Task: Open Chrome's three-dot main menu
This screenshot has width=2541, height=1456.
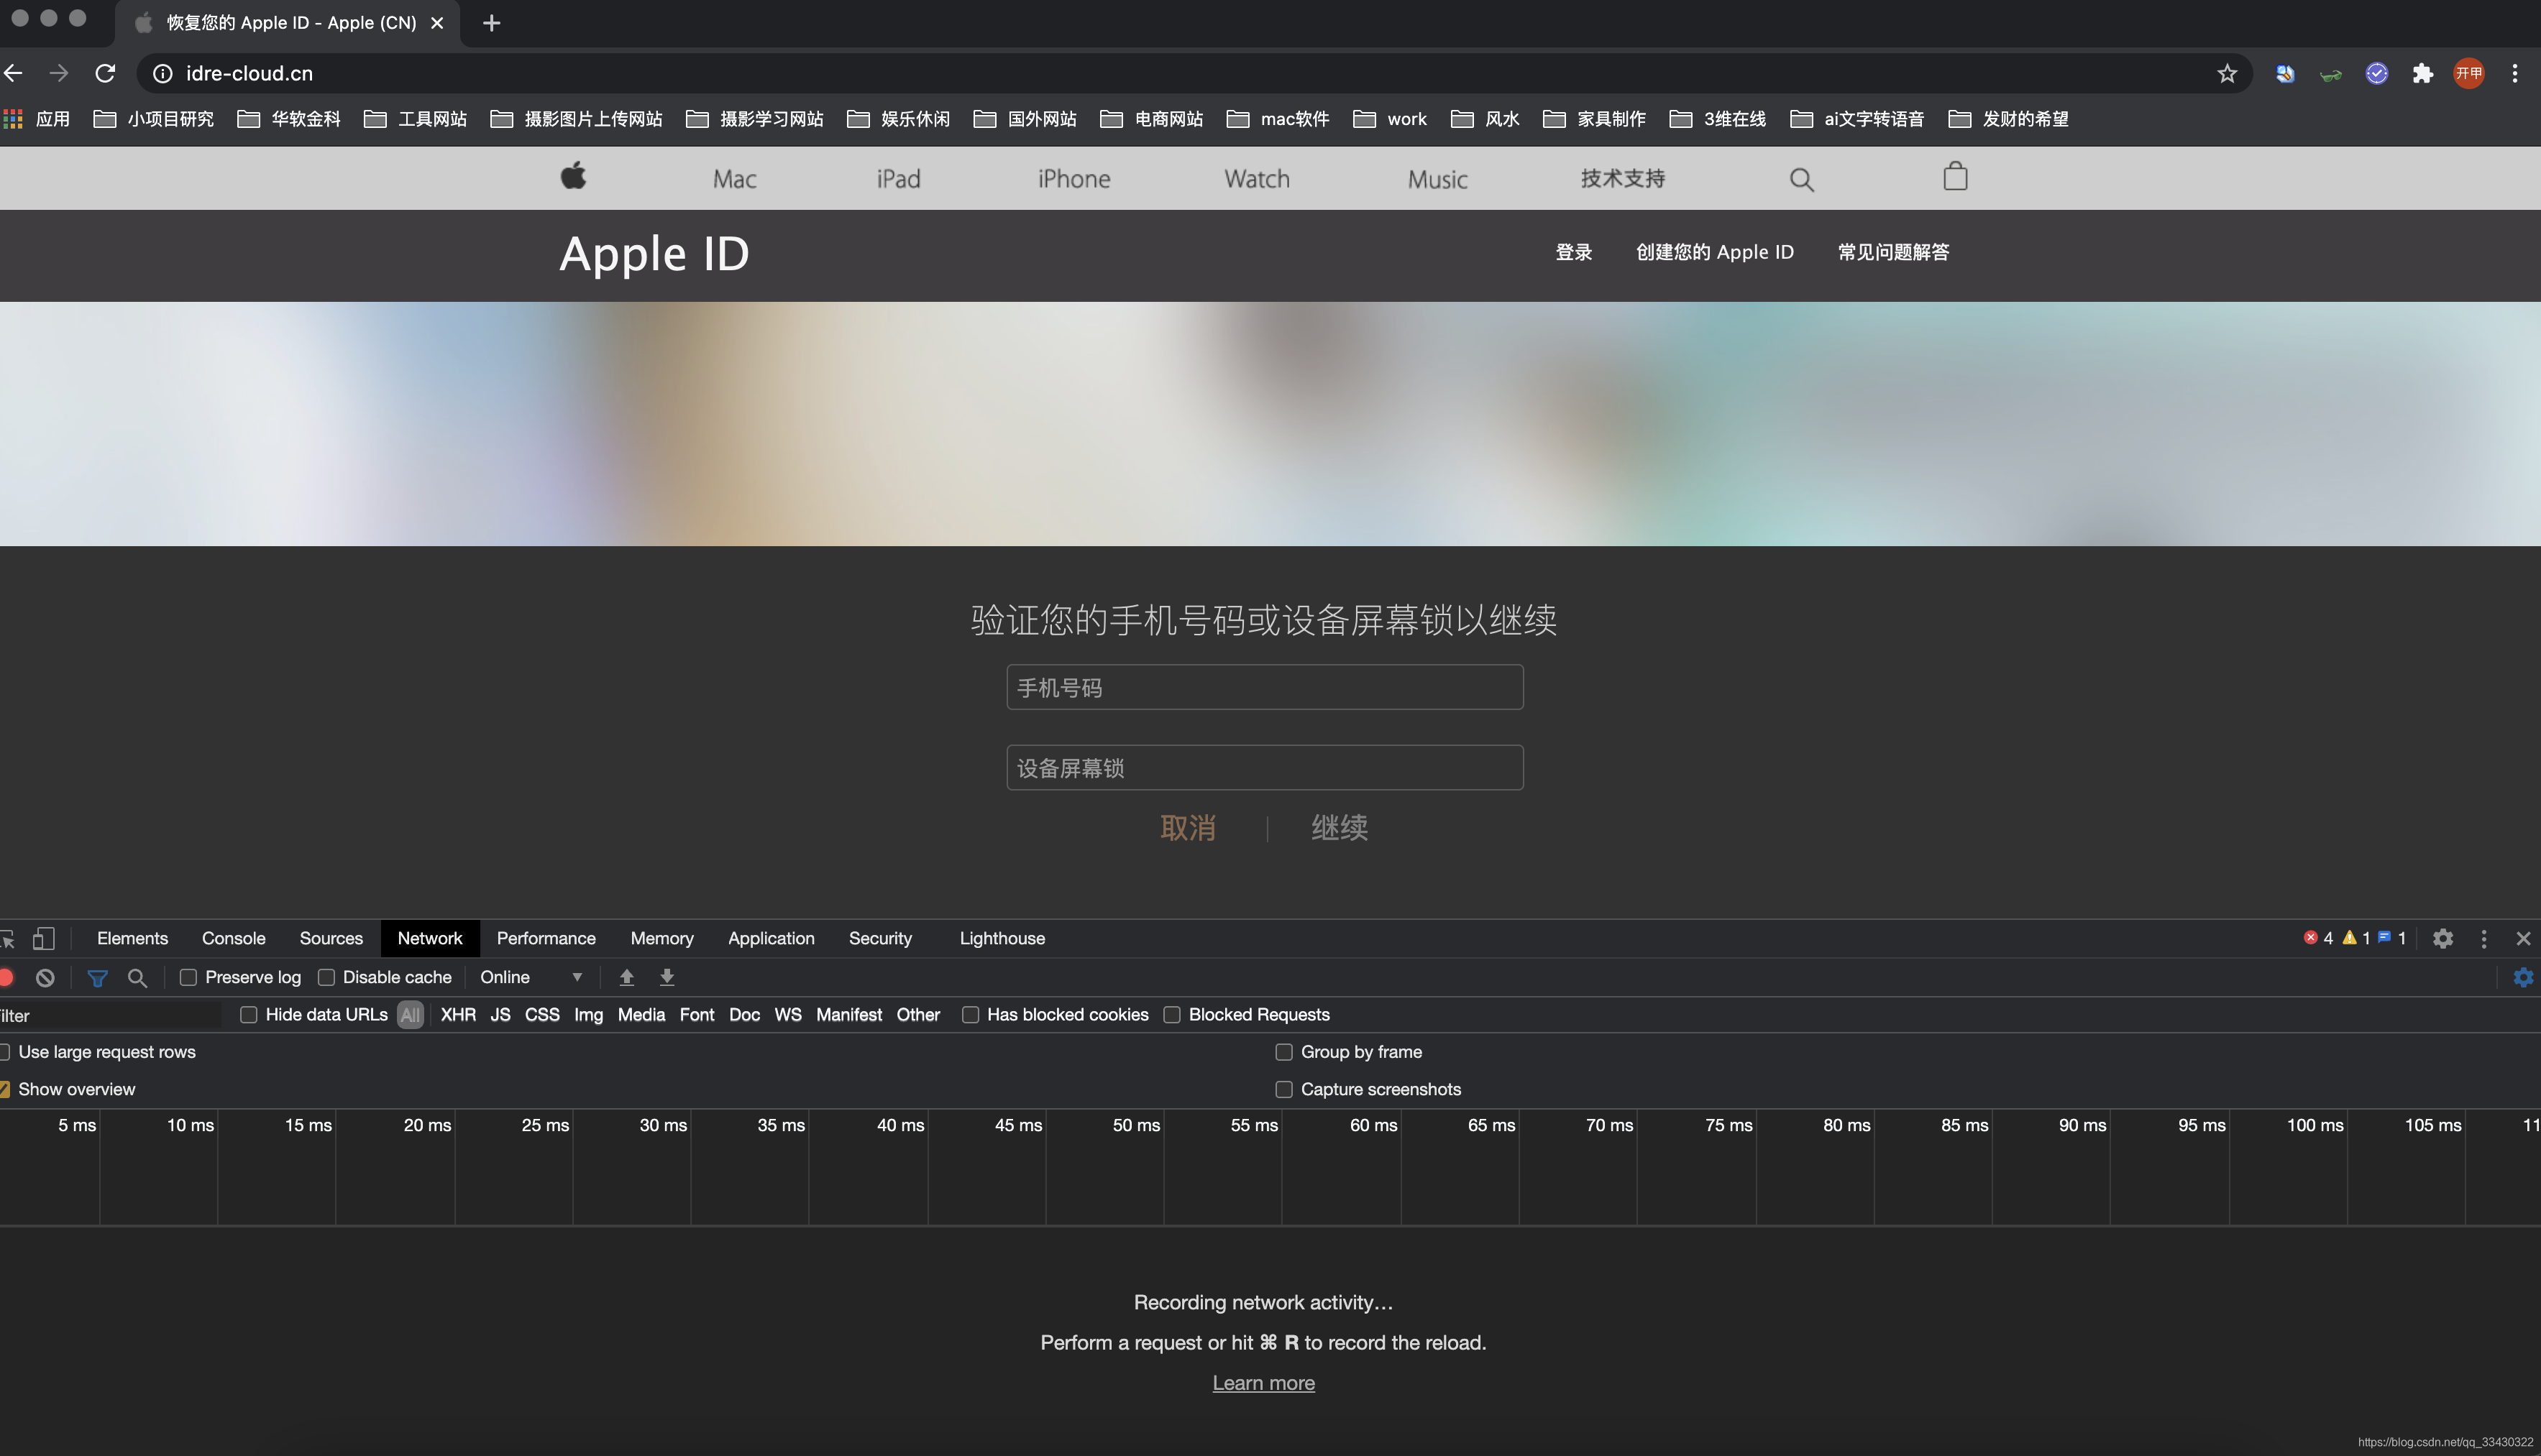Action: click(x=2514, y=73)
